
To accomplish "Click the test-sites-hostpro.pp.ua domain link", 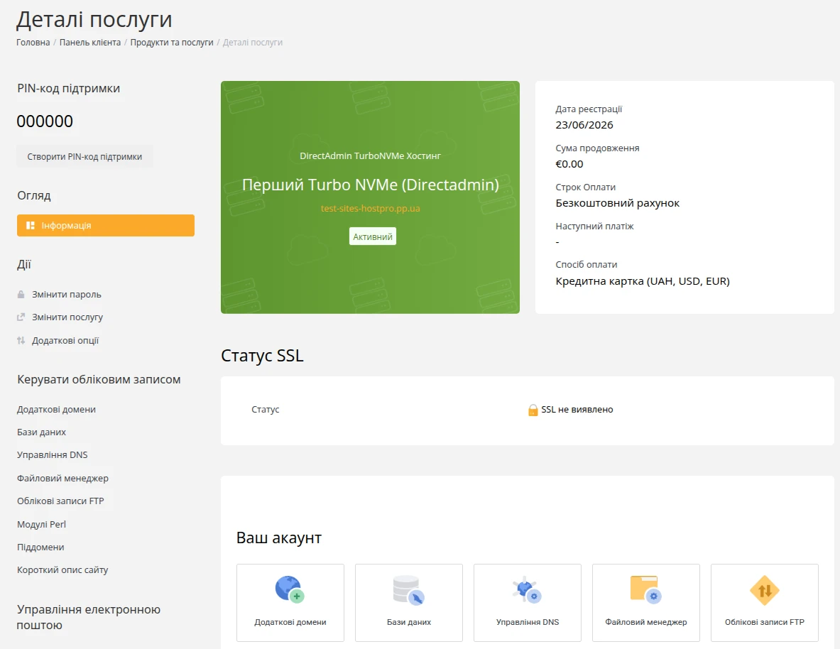I will [x=370, y=209].
